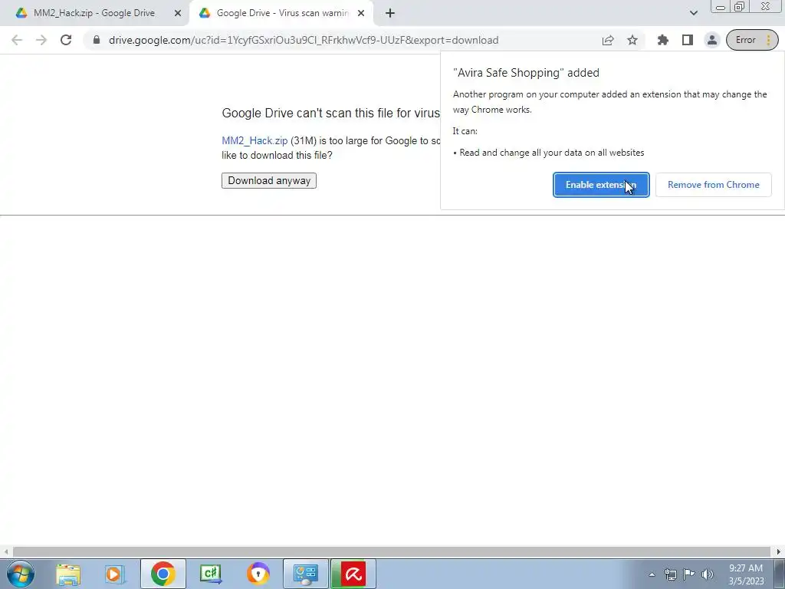Click "Avira Safe Shopping" added heading
The height and width of the screenshot is (589, 785).
526,73
